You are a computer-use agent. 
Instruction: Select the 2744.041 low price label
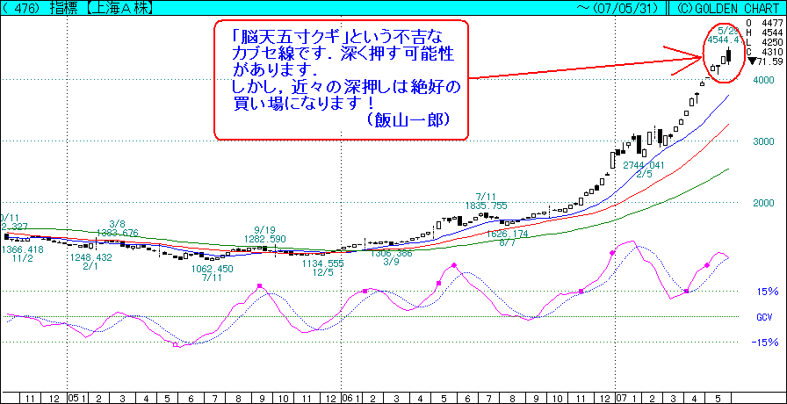[644, 165]
